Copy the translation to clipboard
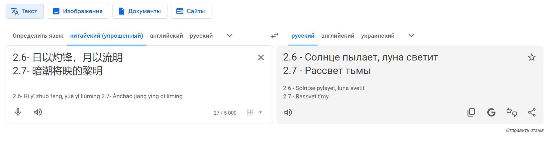Viewport: 557px width, 150px height. (x=471, y=112)
